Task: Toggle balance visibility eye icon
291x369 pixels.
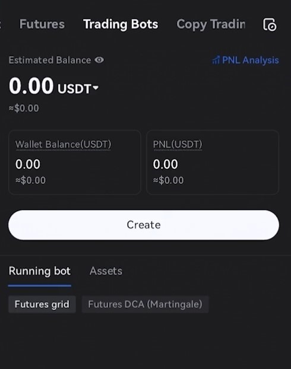Action: [x=99, y=60]
